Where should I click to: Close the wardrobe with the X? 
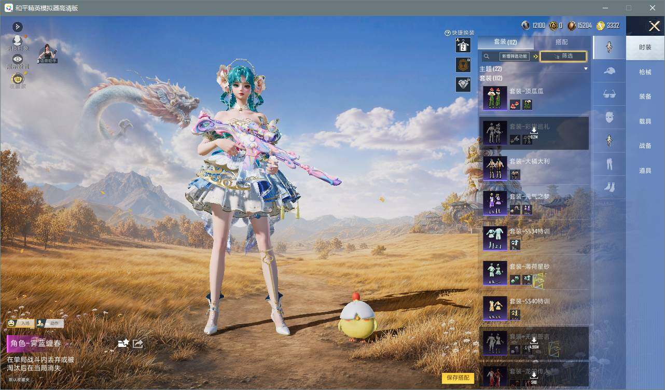pos(654,26)
